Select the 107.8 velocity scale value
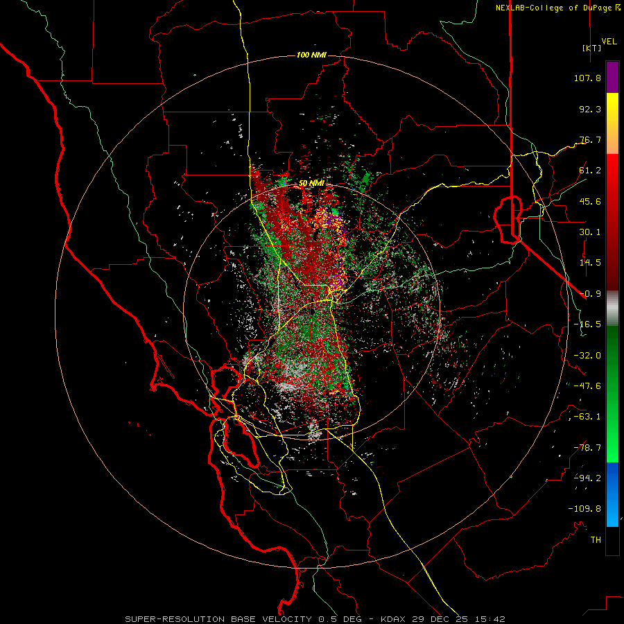Image resolution: width=624 pixels, height=624 pixels. pyautogui.click(x=587, y=78)
